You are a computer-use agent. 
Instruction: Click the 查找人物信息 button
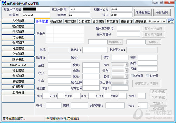153,28
